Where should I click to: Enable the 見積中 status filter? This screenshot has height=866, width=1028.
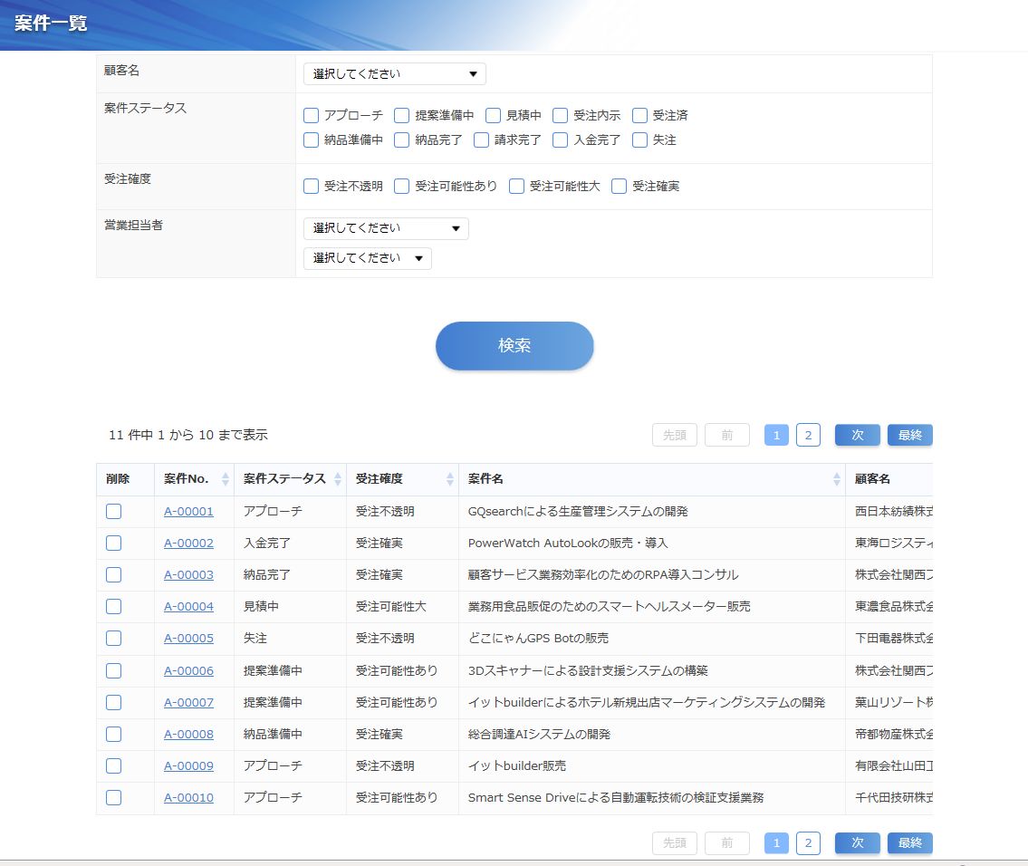coord(494,115)
